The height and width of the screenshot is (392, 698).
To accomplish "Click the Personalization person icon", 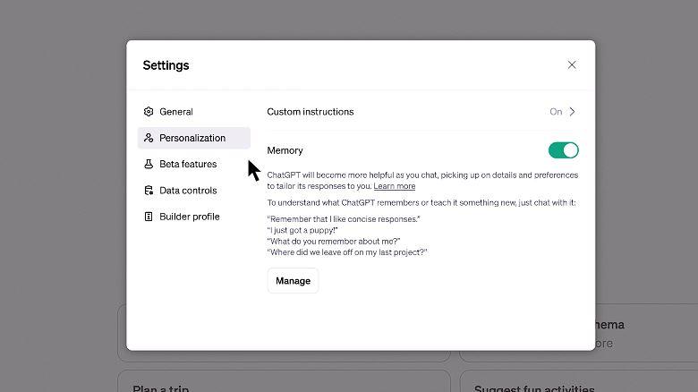I will click(149, 138).
